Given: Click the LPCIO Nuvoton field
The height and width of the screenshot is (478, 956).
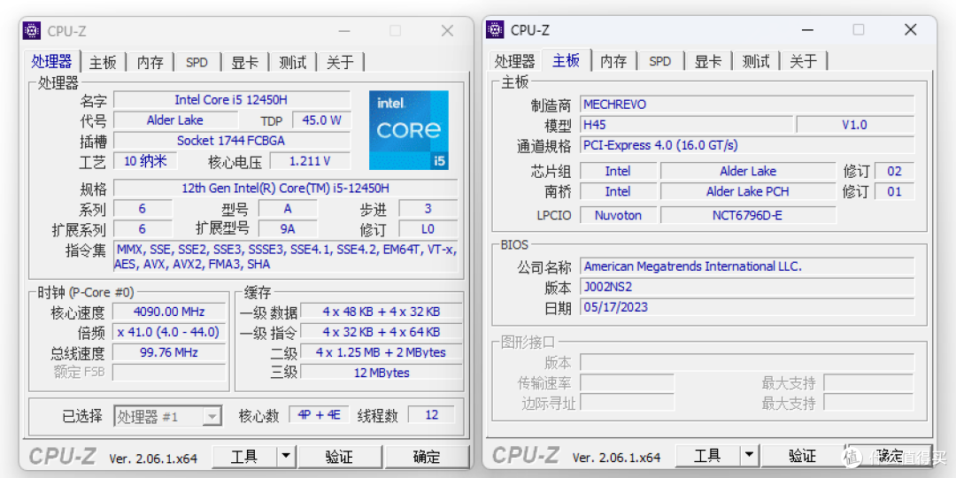Looking at the screenshot, I should (x=618, y=215).
